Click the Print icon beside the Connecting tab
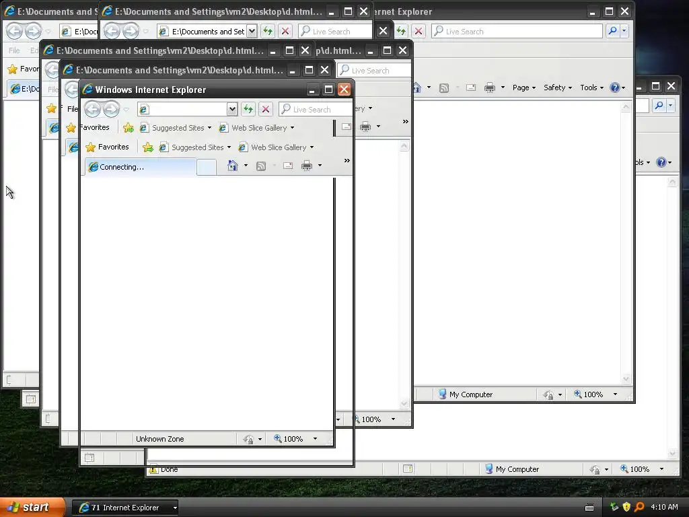The image size is (689, 517). click(307, 166)
